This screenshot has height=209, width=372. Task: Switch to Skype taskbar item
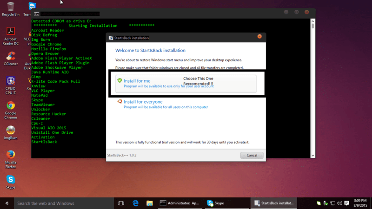(x=226, y=203)
